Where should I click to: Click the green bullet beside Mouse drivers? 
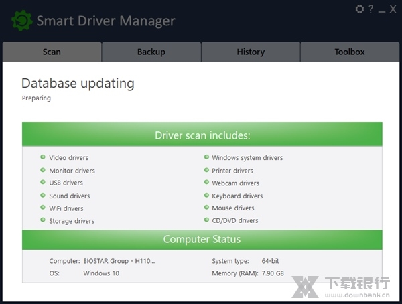[x=206, y=208]
